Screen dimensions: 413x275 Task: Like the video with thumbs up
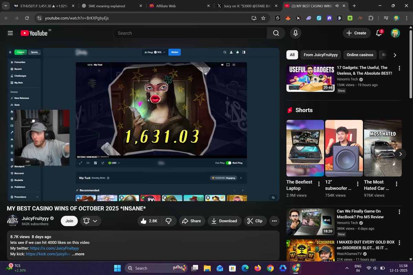click(149, 221)
